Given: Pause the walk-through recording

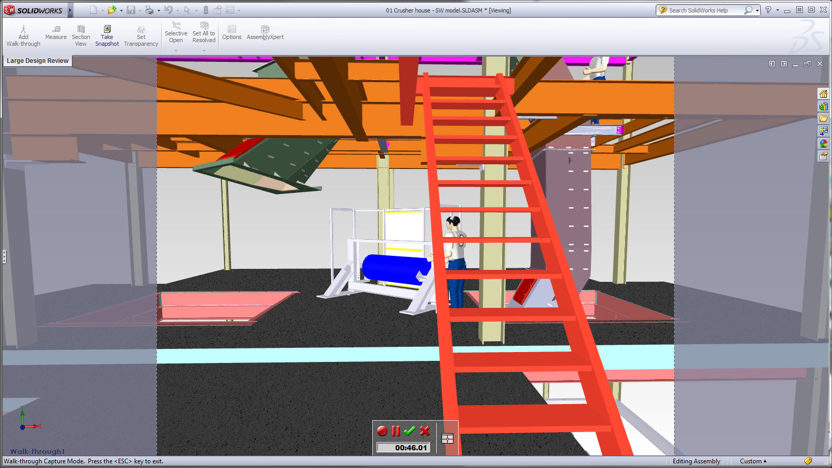Looking at the screenshot, I should tap(396, 431).
